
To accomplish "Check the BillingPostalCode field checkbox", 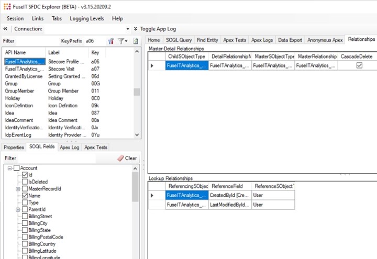I will tap(25, 237).
